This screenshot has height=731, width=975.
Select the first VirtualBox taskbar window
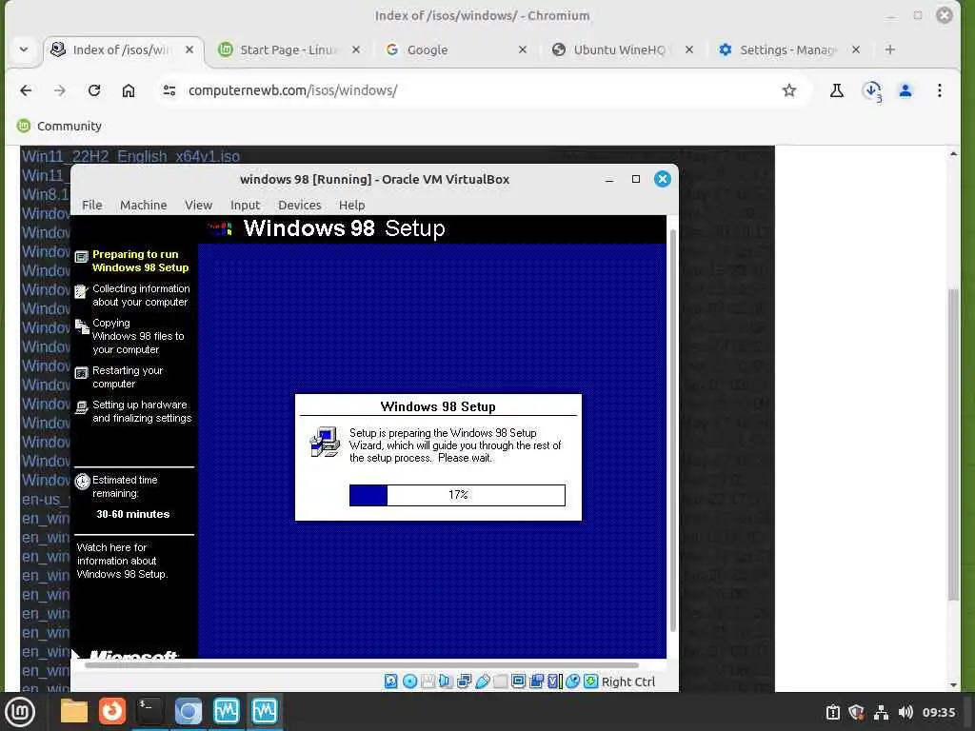coord(226,711)
